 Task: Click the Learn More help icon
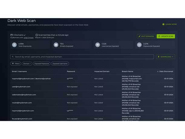(164, 24)
